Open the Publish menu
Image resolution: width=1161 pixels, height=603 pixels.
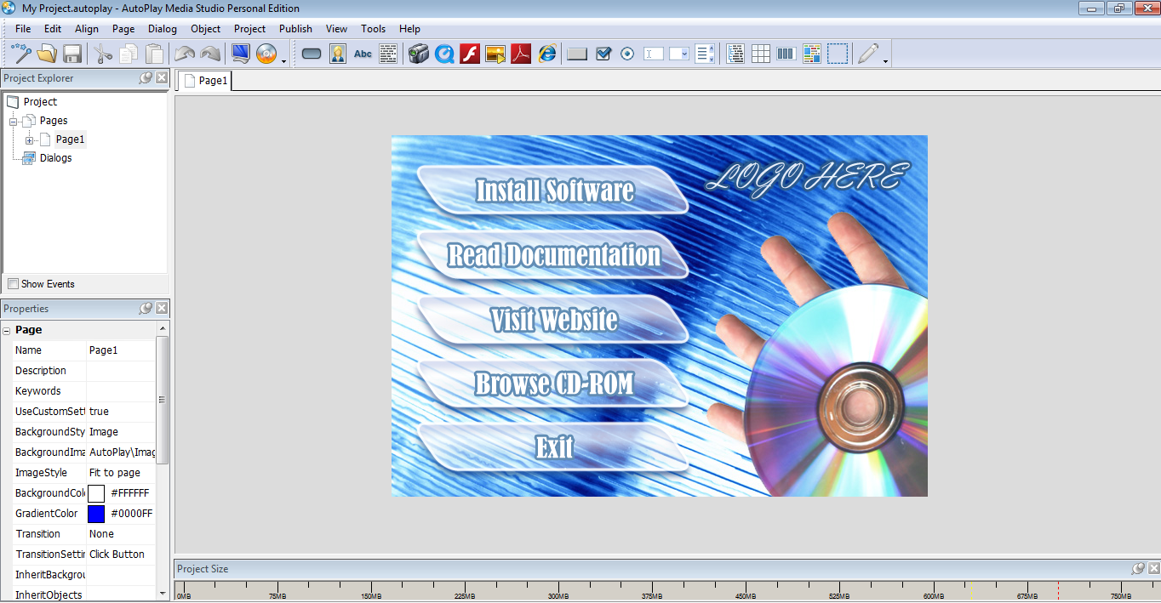click(295, 28)
